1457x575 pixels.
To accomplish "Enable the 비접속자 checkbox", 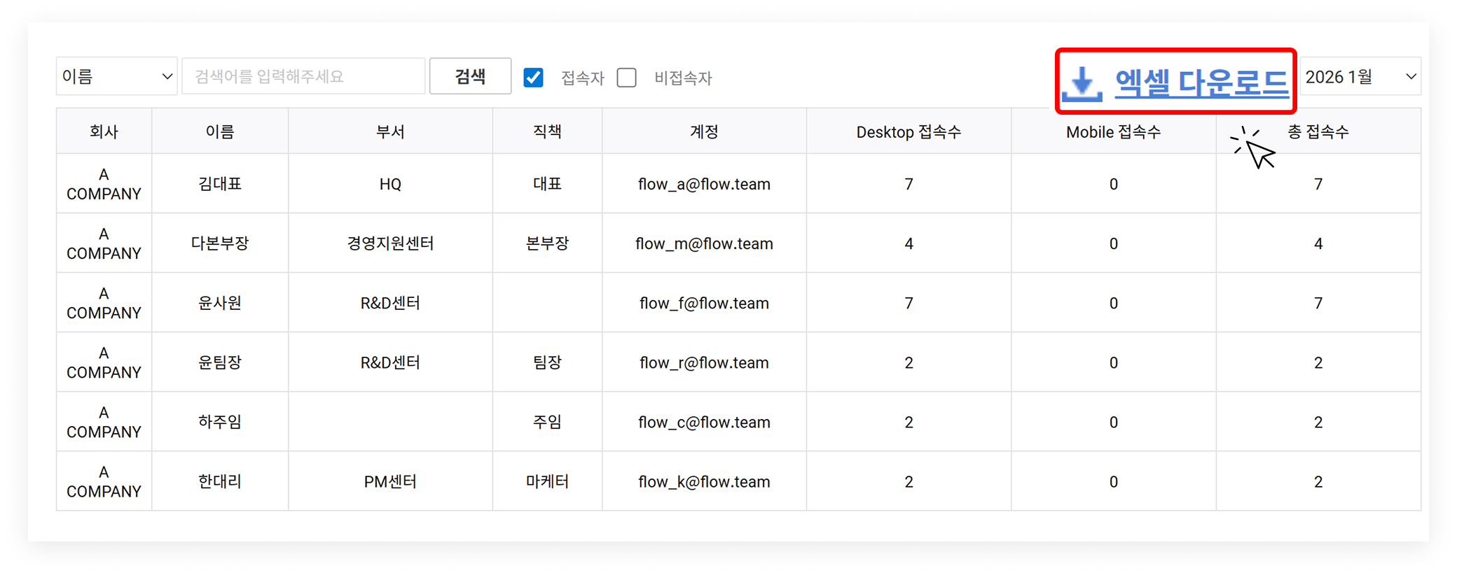I will pos(627,78).
